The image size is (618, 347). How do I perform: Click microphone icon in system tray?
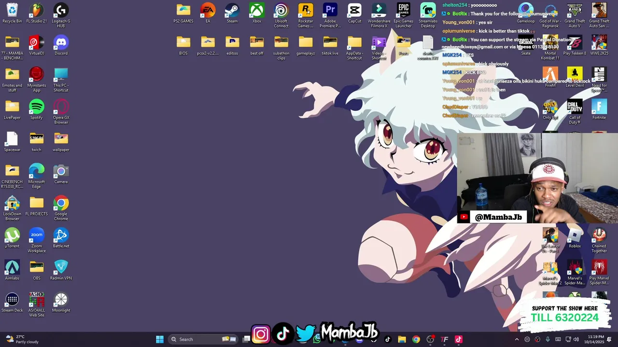(548, 339)
